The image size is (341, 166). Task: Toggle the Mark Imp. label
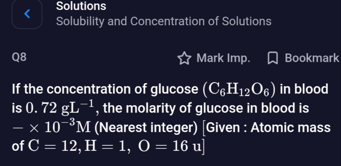(223, 58)
